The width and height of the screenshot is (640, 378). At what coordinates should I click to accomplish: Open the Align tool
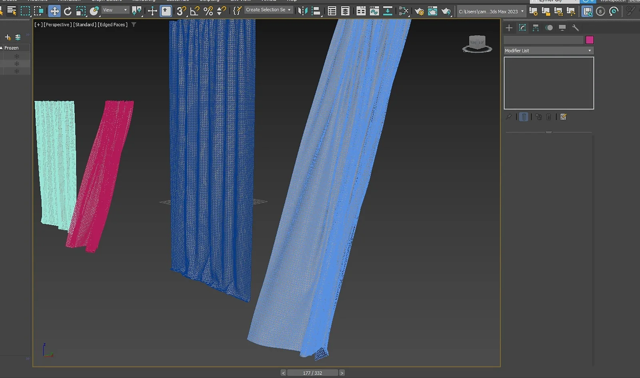click(x=316, y=11)
